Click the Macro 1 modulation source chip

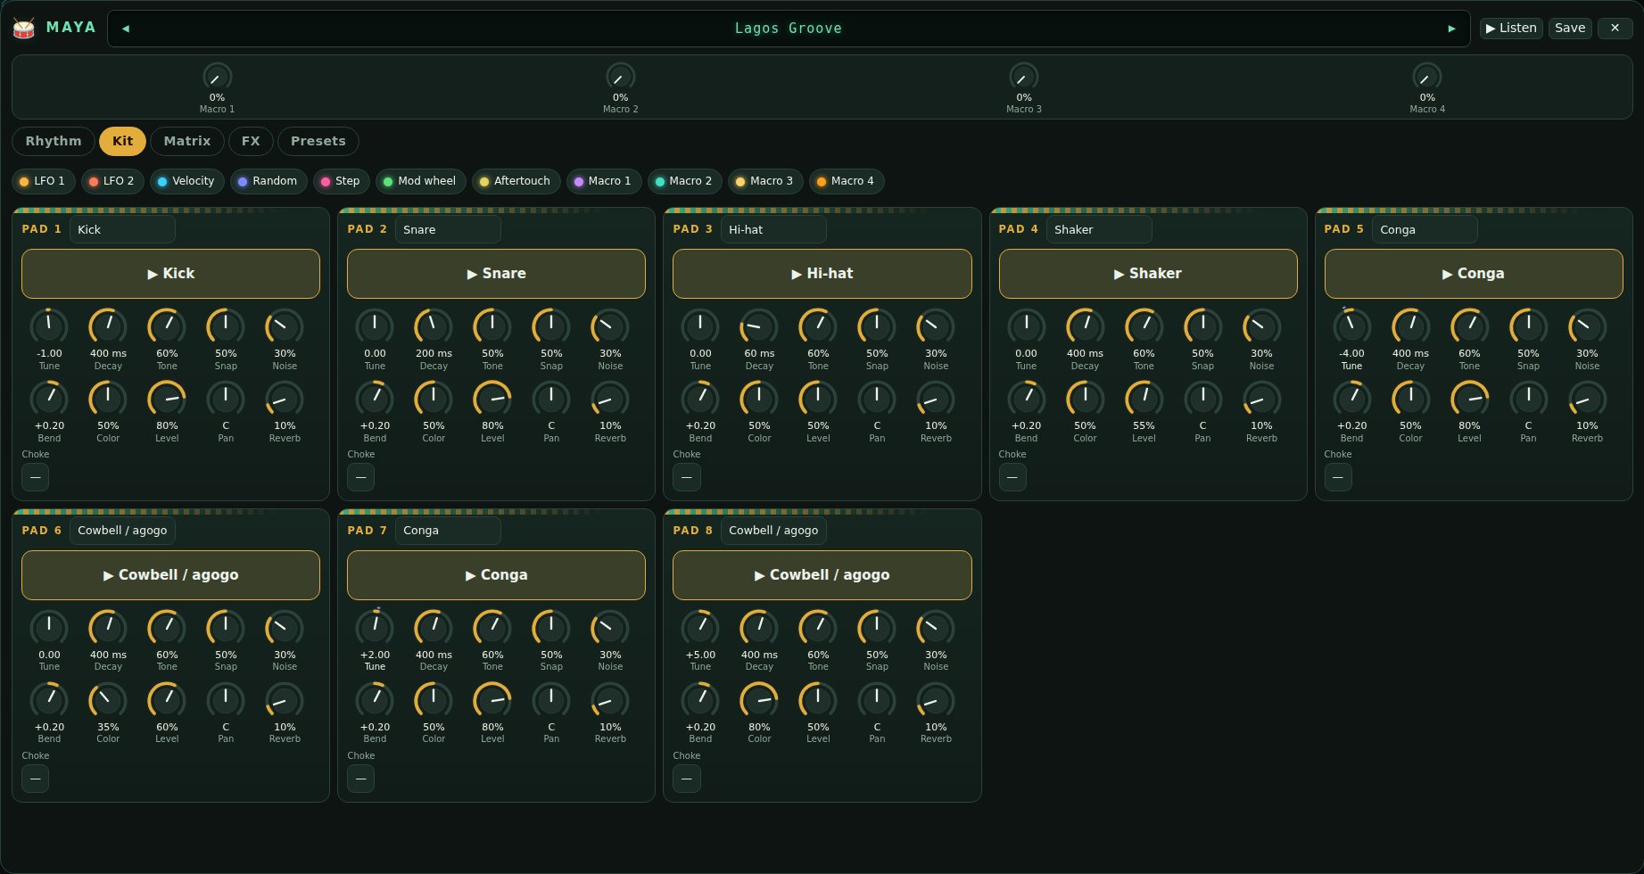(604, 181)
